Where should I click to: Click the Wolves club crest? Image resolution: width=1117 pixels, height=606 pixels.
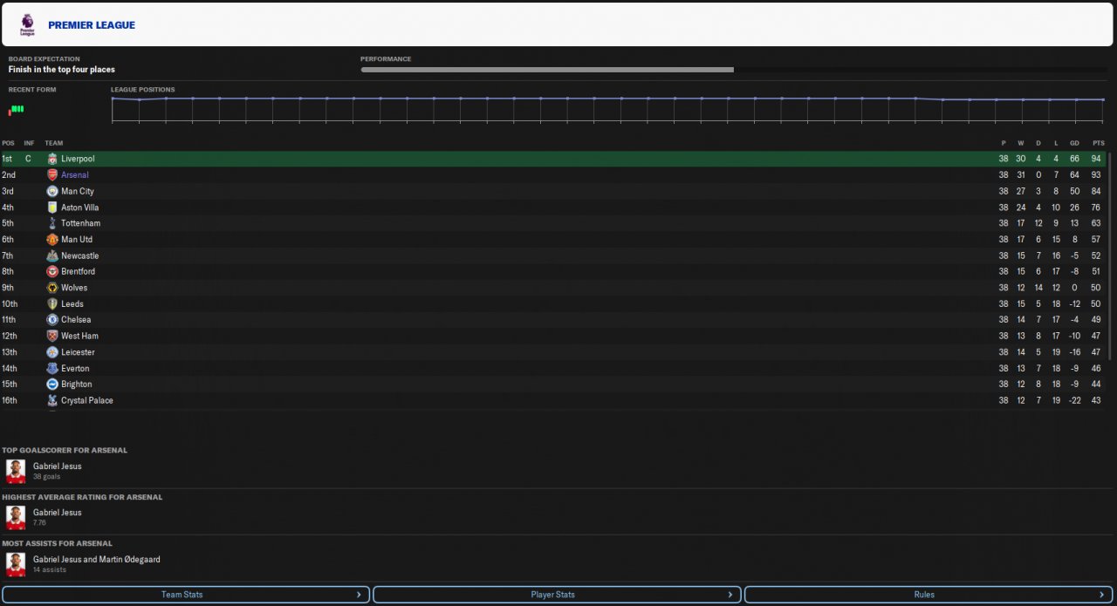tap(52, 288)
